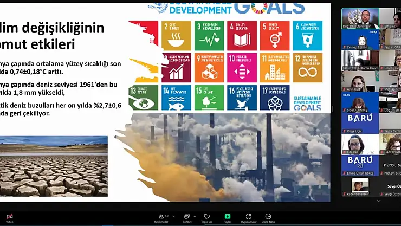Click muted mic icon beside Özge Uçar

click(x=344, y=131)
